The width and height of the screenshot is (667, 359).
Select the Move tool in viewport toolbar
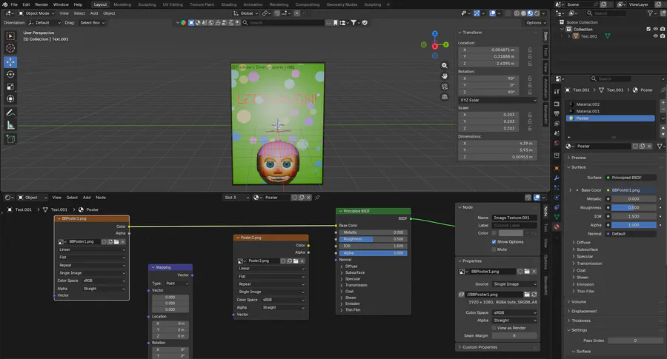pos(11,61)
